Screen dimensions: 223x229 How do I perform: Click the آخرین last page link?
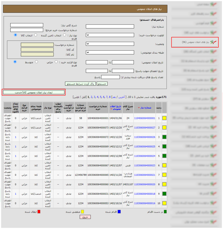tap(122, 97)
